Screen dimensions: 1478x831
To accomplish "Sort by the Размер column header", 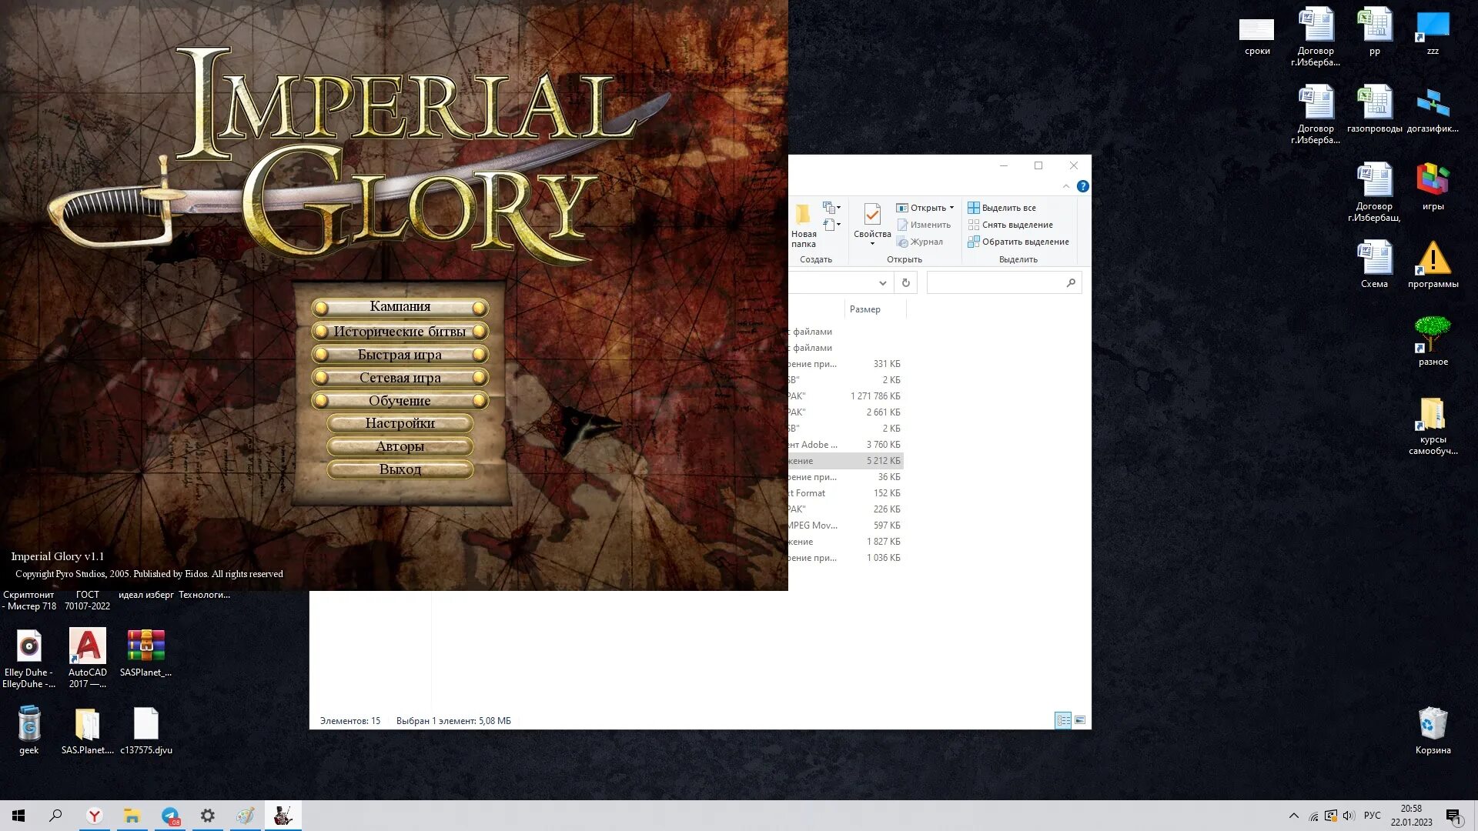I will click(x=874, y=309).
